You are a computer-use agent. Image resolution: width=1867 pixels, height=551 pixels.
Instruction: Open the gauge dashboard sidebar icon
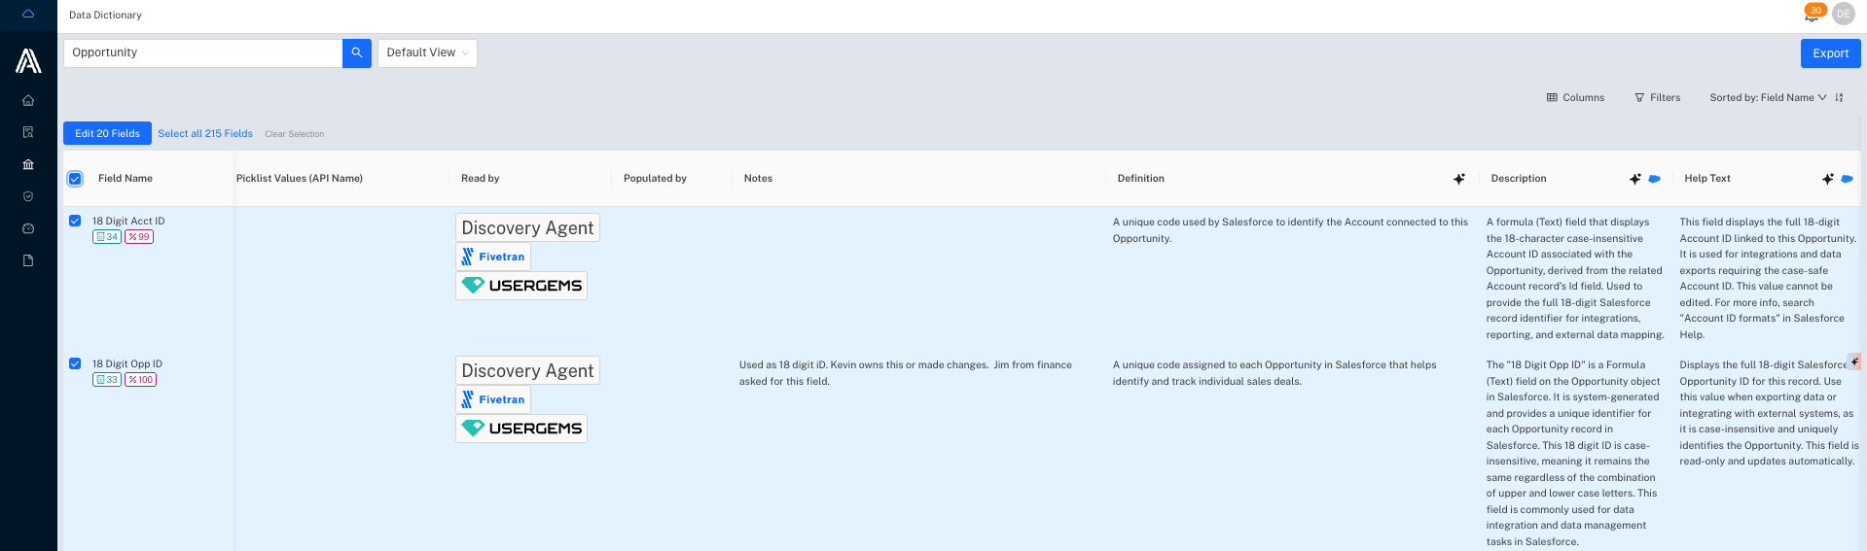[28, 228]
